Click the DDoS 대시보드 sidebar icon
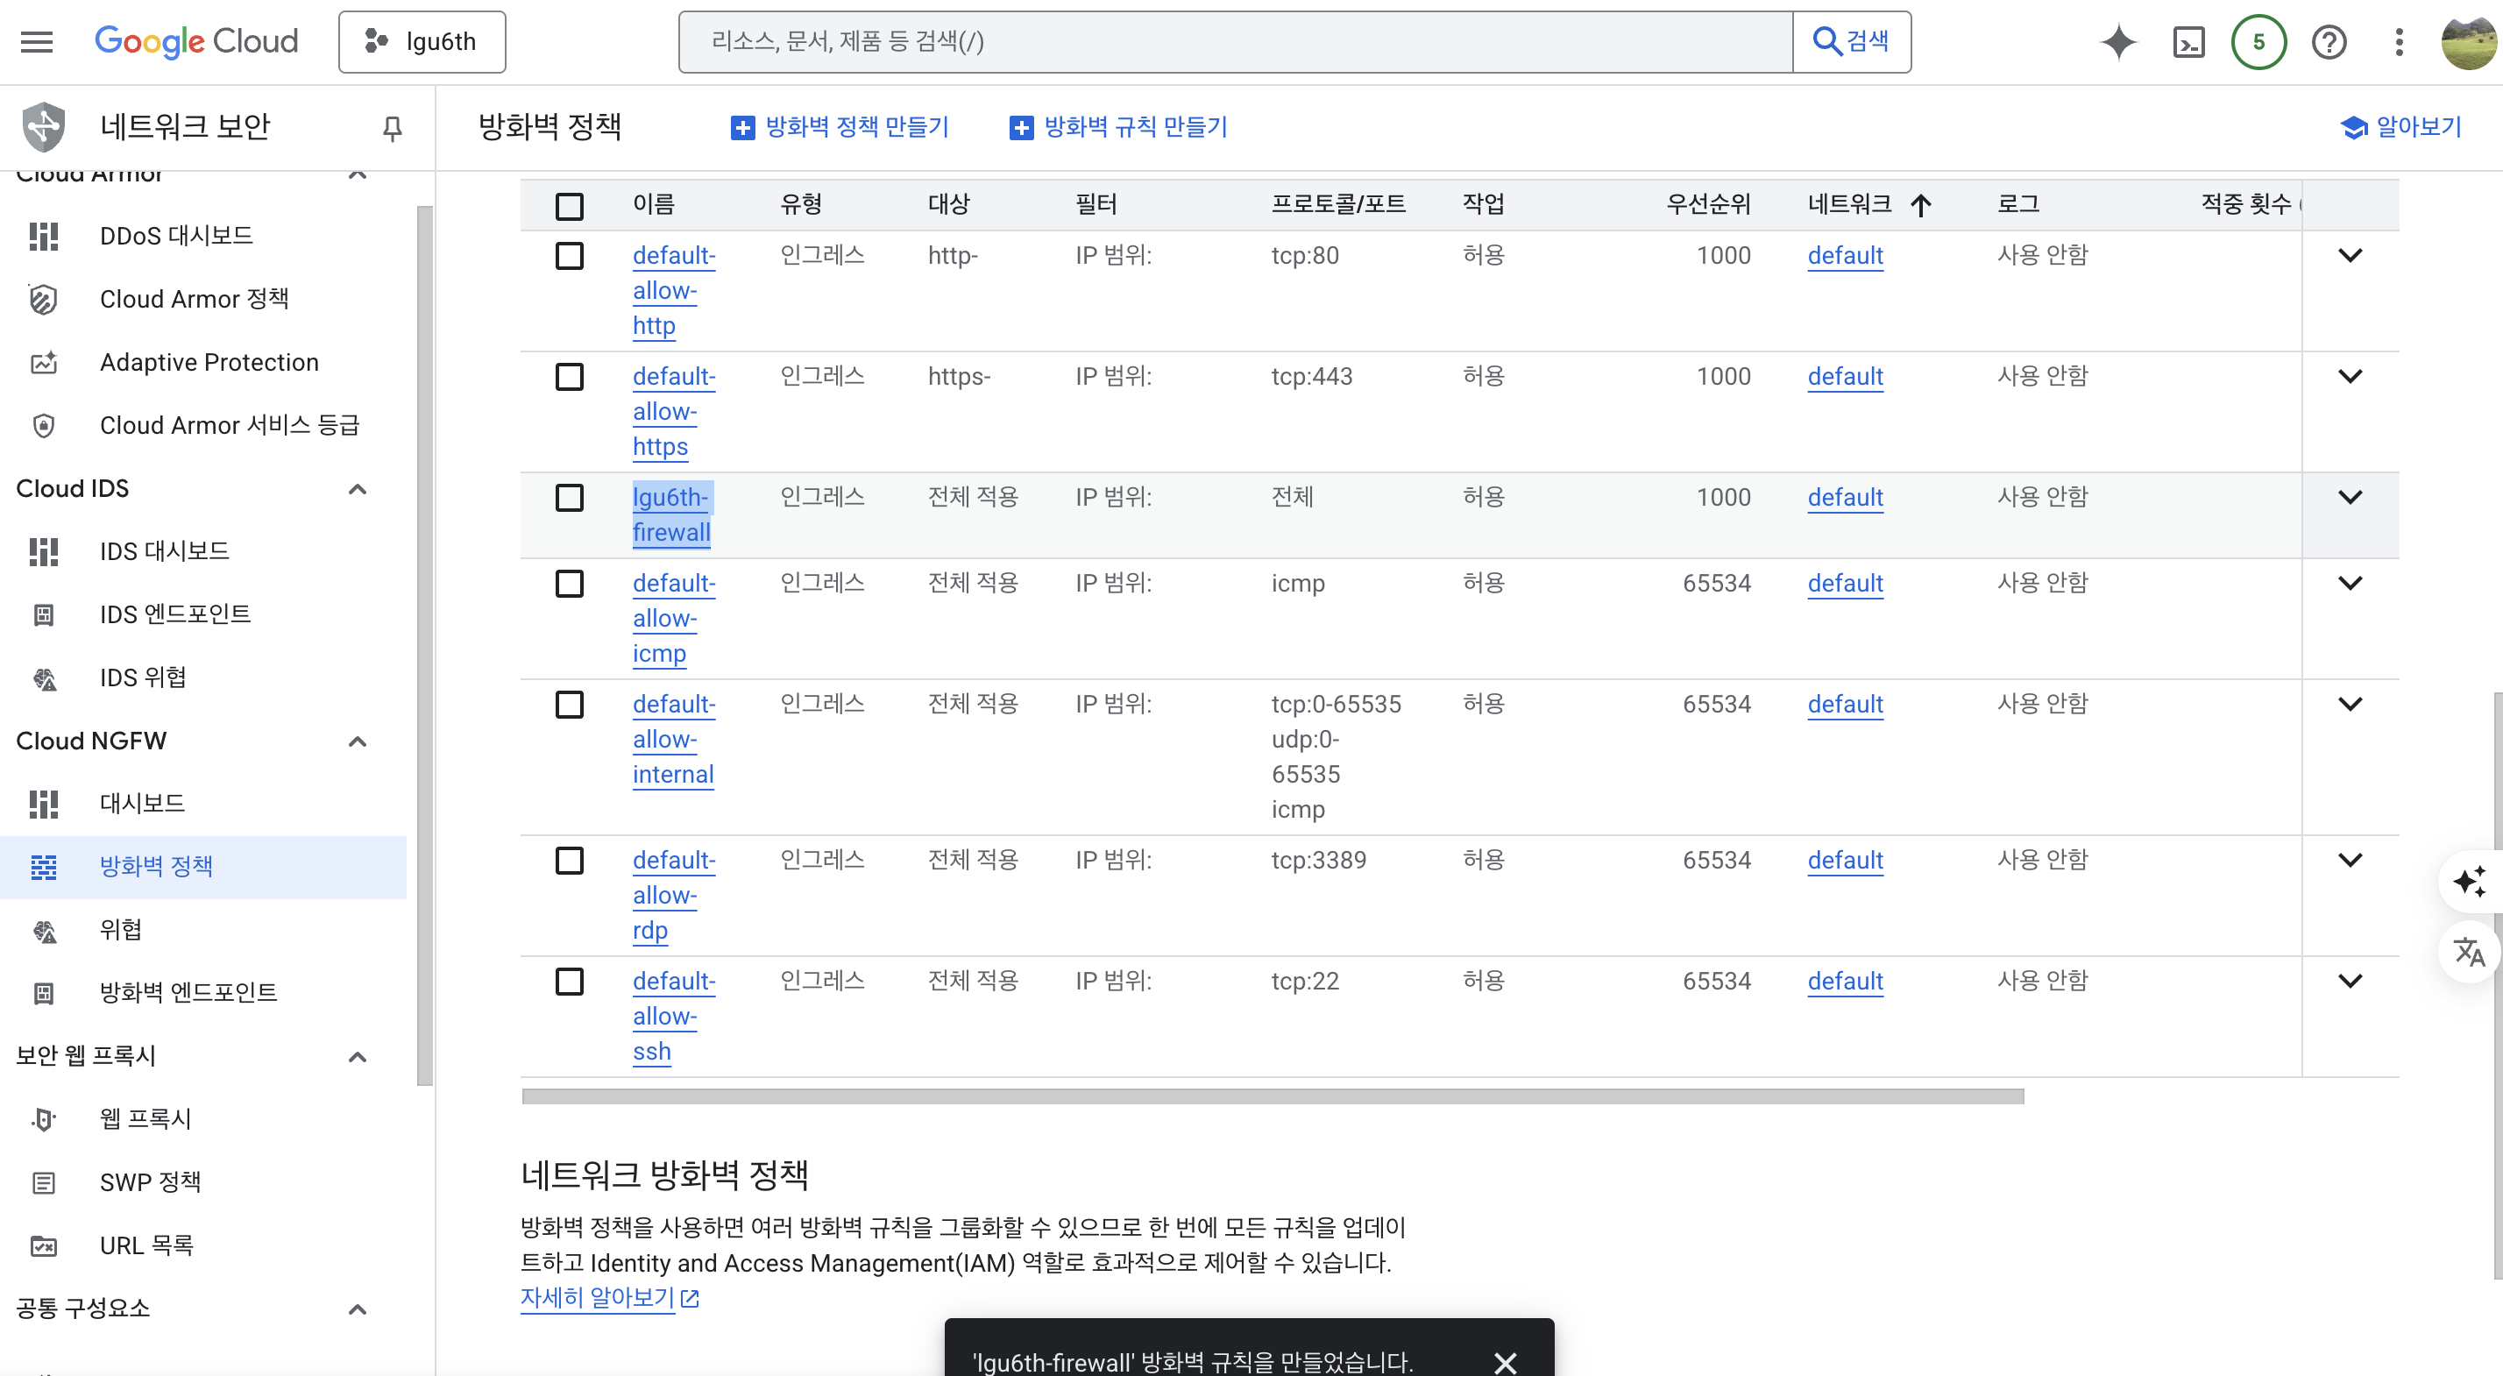This screenshot has width=2503, height=1376. [44, 235]
